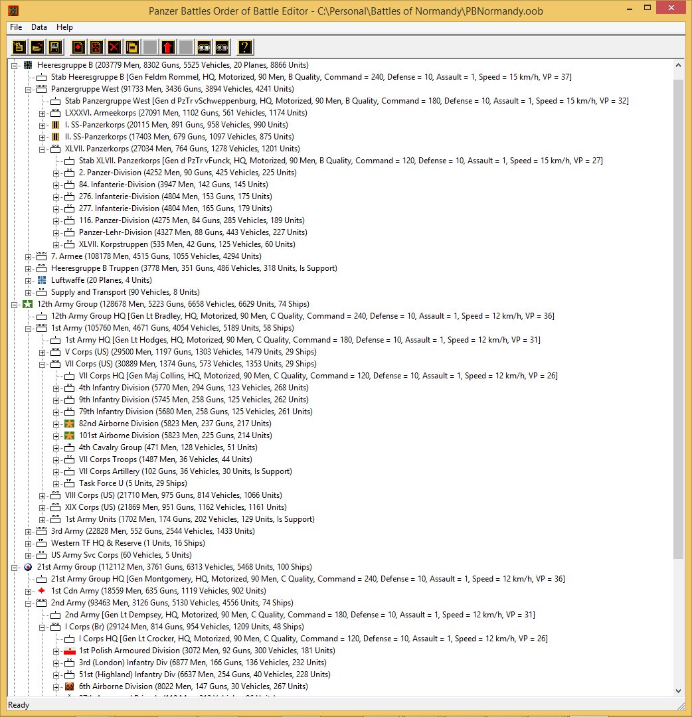Select the 4th Cavalry Group row
This screenshot has height=717, width=692.
point(168,447)
